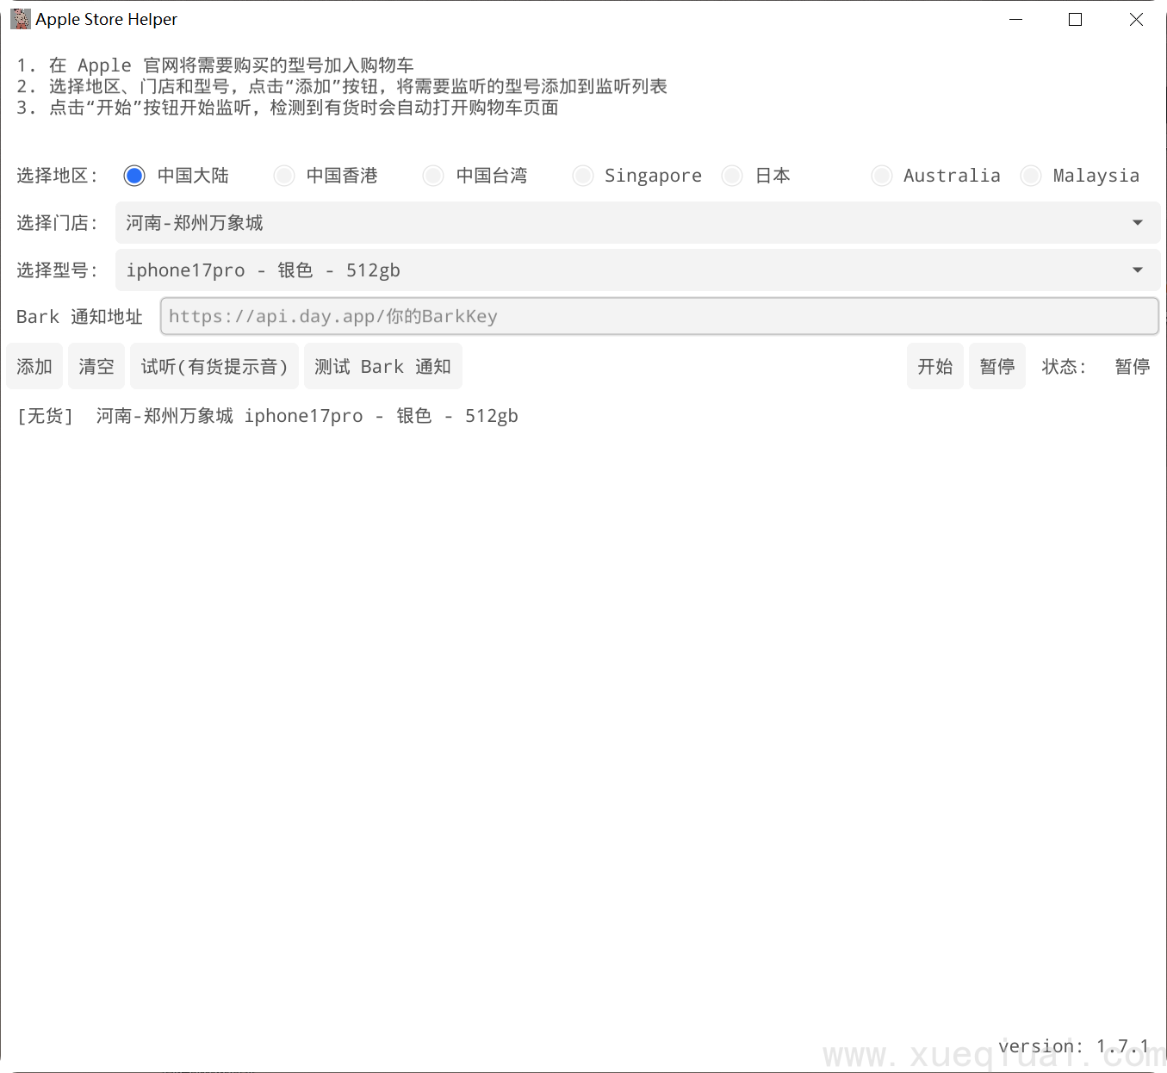Close the Apple Store Helper window
The image size is (1167, 1073).
(x=1136, y=19)
